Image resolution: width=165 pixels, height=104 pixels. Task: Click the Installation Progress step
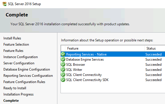[18, 94]
